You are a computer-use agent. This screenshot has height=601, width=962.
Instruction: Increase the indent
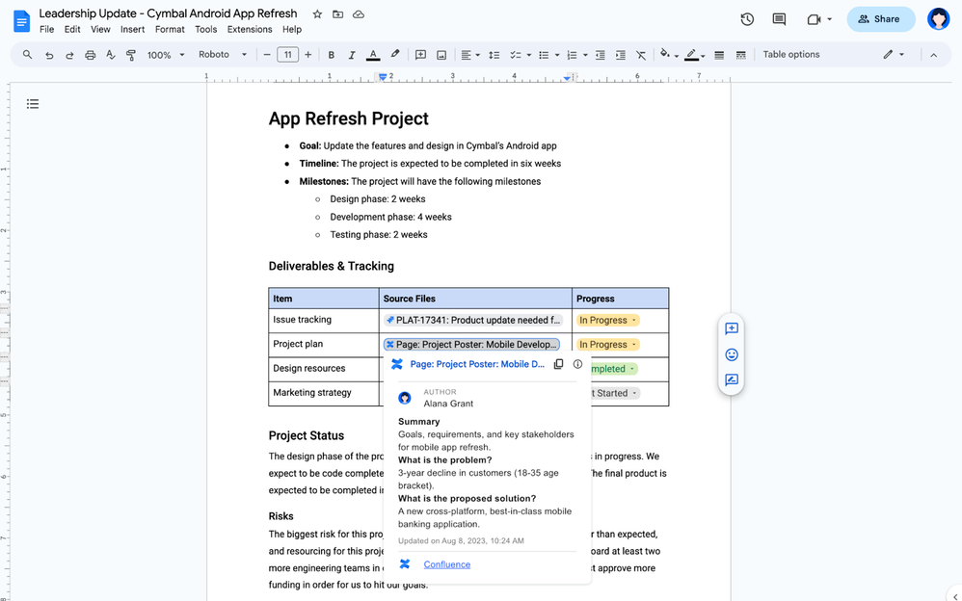621,55
